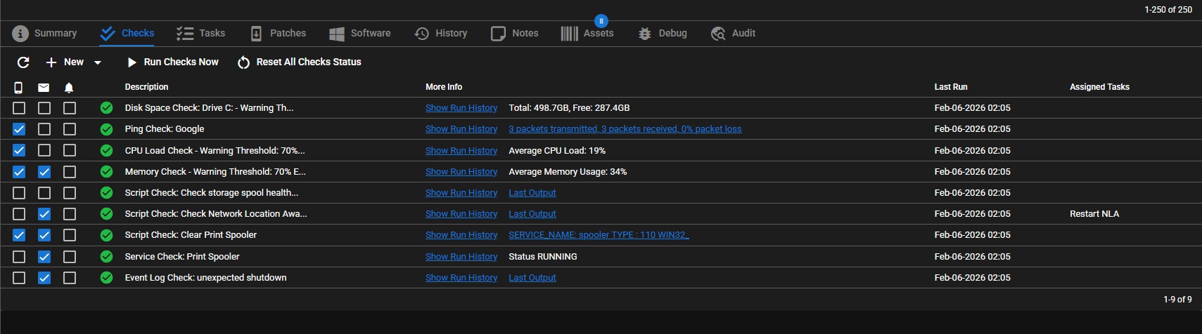The image size is (1202, 334).
Task: Enable dashboard alert for Event Log Check
Action: 70,277
